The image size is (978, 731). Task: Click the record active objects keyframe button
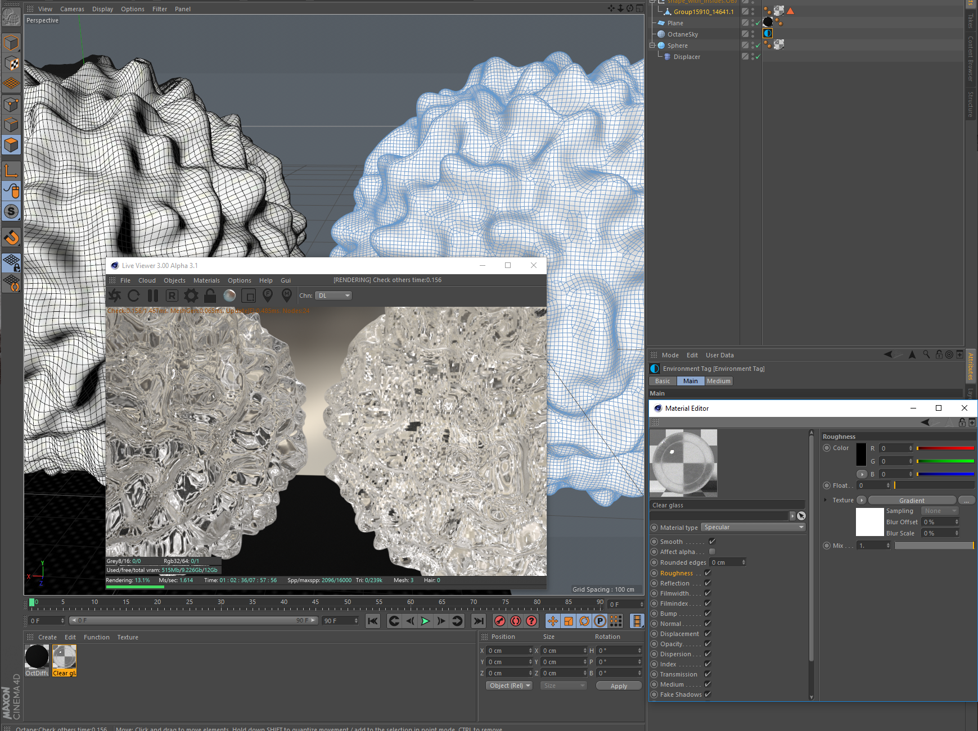pos(499,621)
